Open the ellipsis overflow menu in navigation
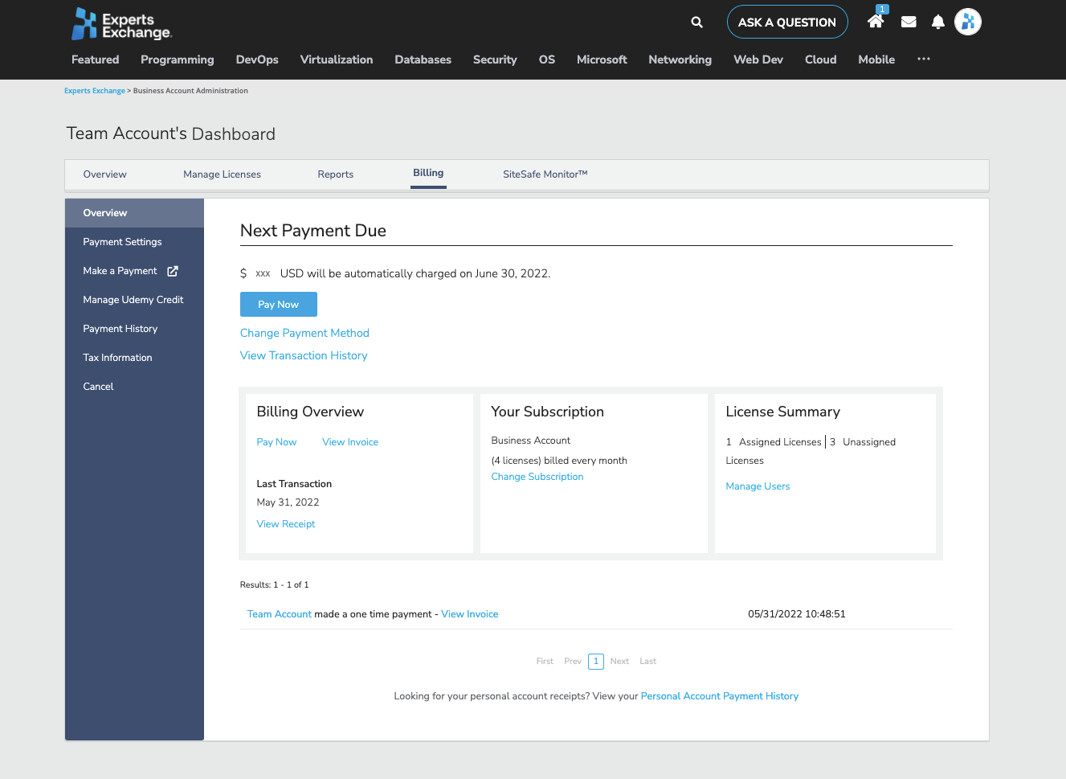1066x779 pixels. pyautogui.click(x=923, y=59)
